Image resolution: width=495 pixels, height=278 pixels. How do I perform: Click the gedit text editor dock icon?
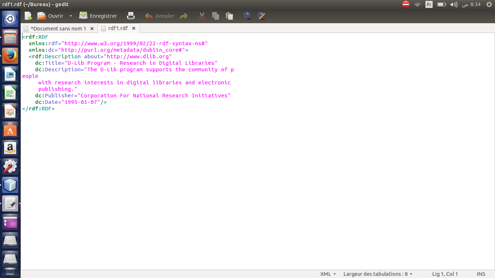(10, 203)
